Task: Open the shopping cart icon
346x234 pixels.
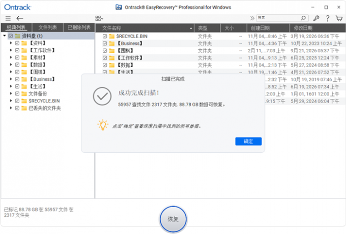Action: (x=339, y=18)
